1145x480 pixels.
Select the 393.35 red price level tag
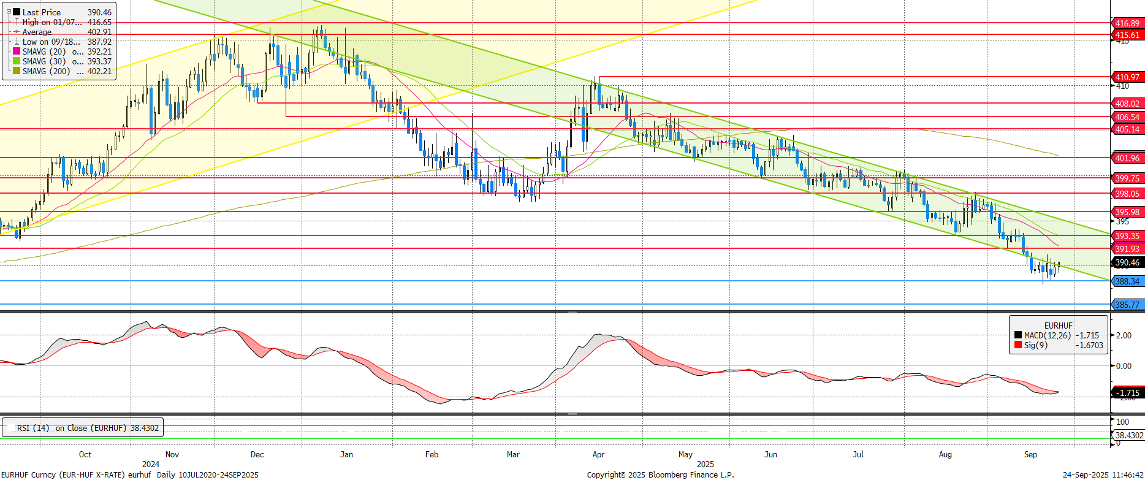(x=1128, y=236)
